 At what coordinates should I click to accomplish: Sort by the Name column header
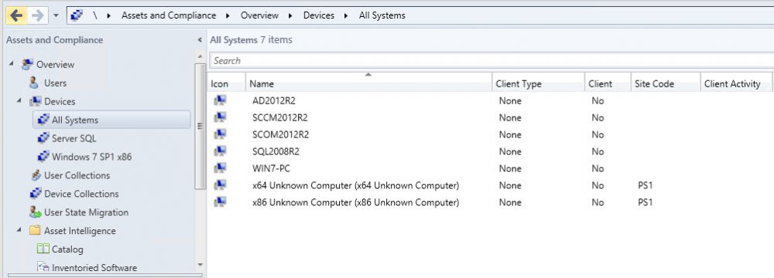[368, 84]
